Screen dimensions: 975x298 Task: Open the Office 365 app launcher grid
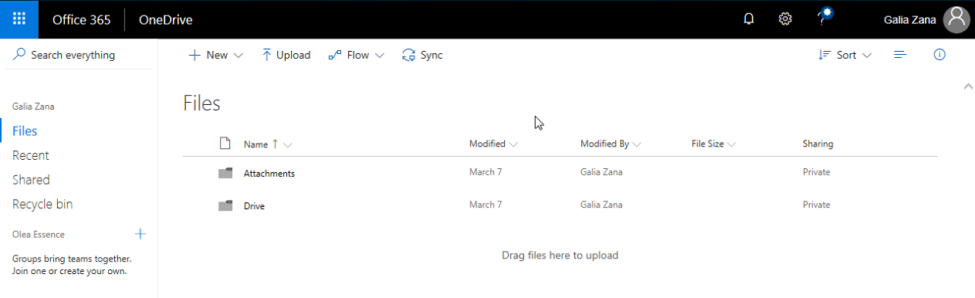tap(19, 19)
